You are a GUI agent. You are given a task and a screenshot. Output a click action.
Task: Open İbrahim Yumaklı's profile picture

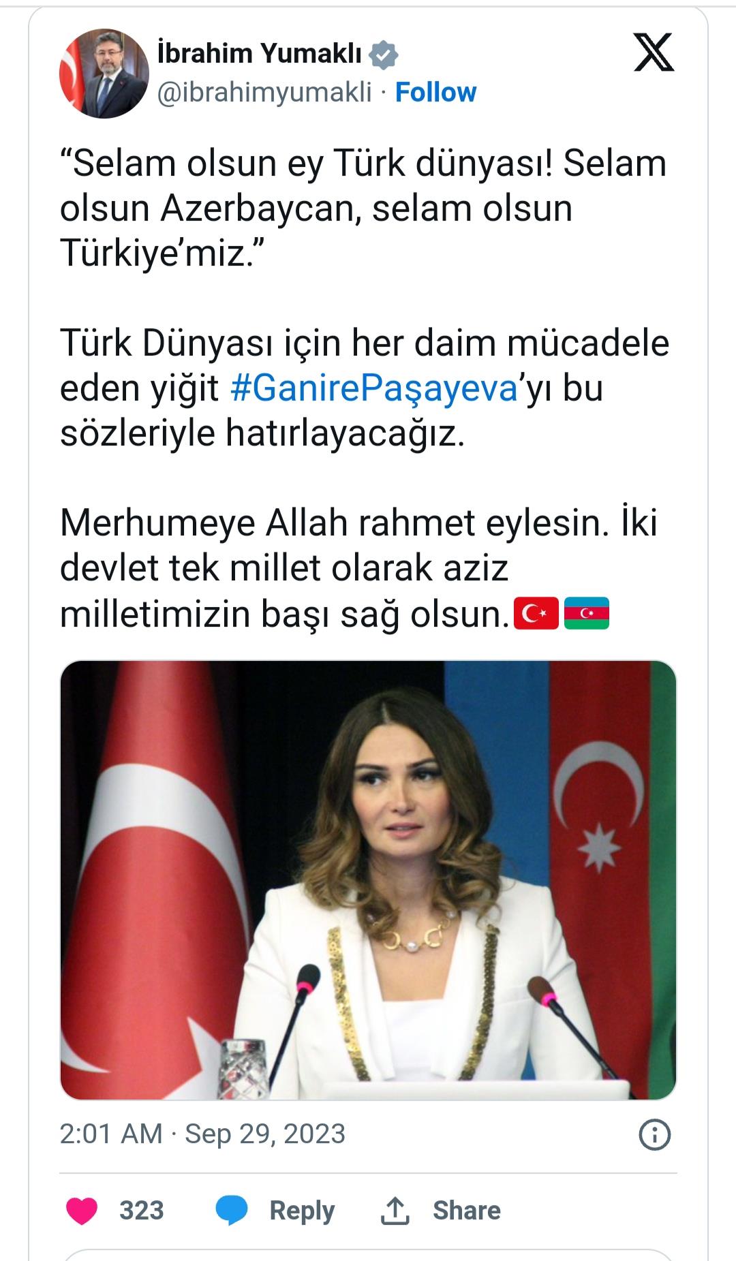(104, 74)
